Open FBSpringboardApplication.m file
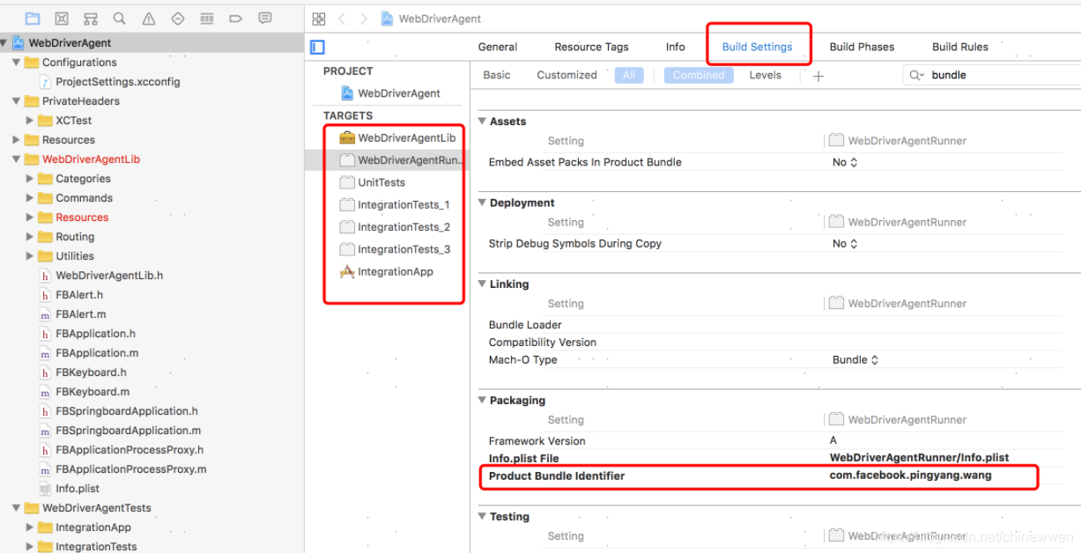Image resolution: width=1081 pixels, height=553 pixels. (120, 431)
